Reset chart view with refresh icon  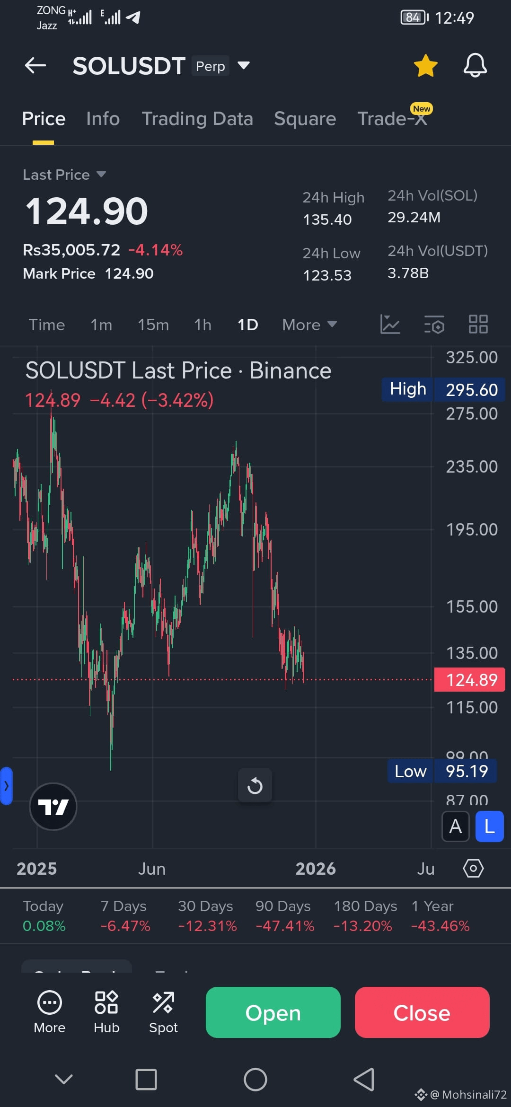(255, 785)
